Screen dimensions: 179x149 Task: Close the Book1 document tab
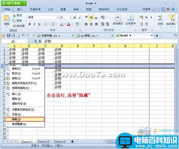point(152,36)
